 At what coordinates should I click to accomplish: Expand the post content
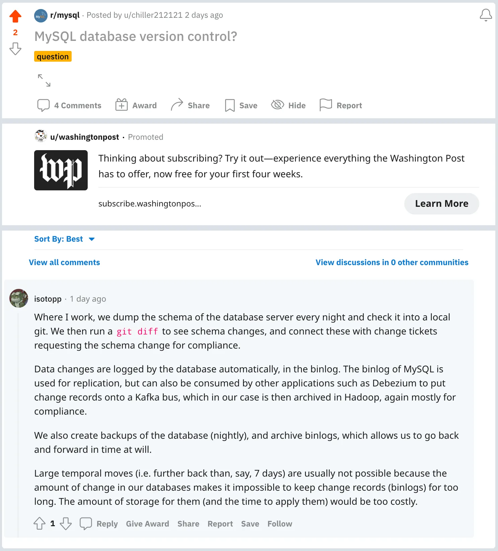tap(45, 80)
